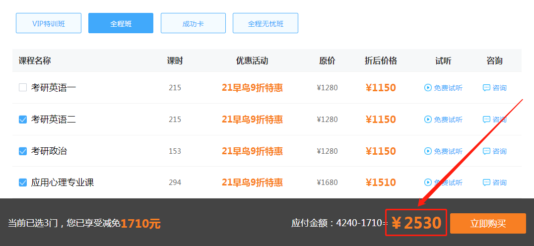Click the 咨询 column header
The image size is (534, 246).
point(494,61)
